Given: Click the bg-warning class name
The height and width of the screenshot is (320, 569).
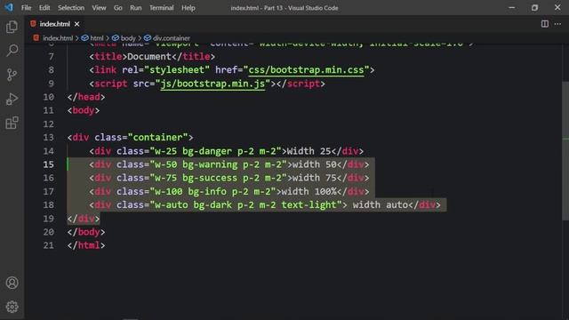Looking at the screenshot, I should coord(210,164).
